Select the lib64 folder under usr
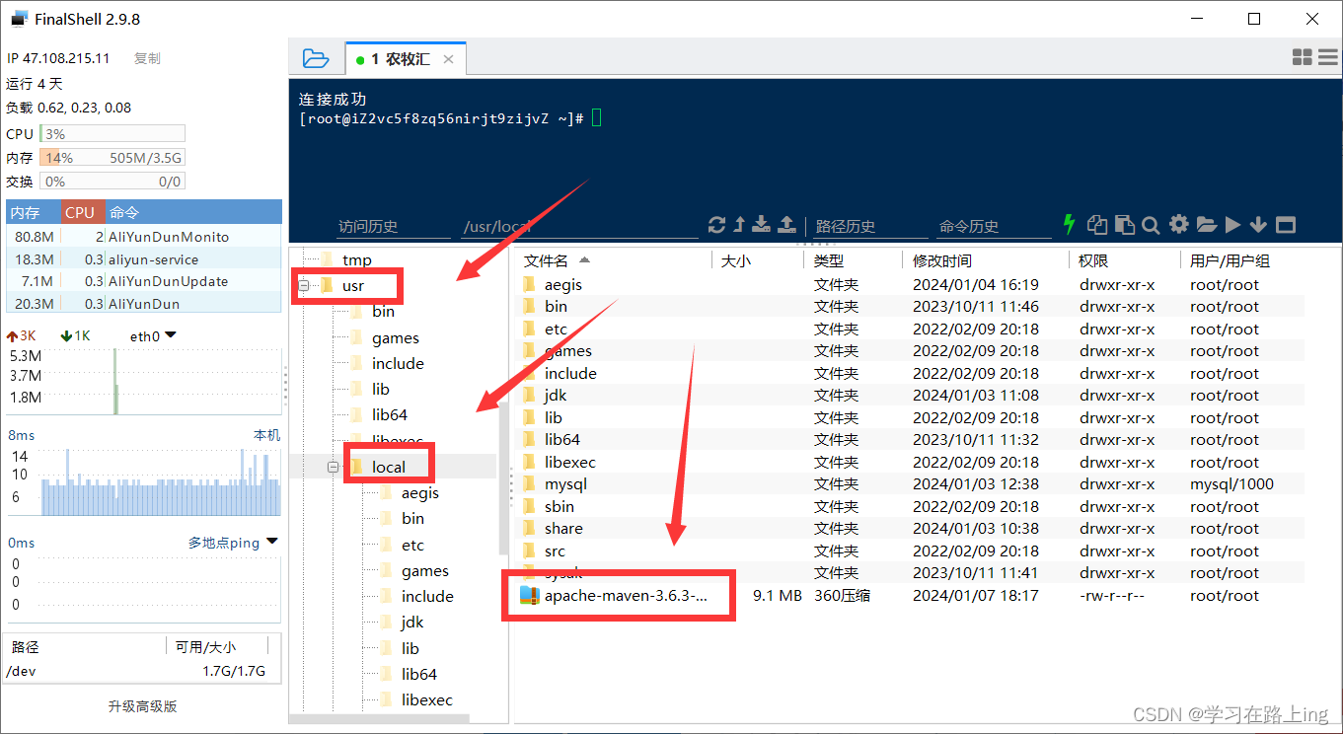This screenshot has width=1343, height=734. coord(389,414)
